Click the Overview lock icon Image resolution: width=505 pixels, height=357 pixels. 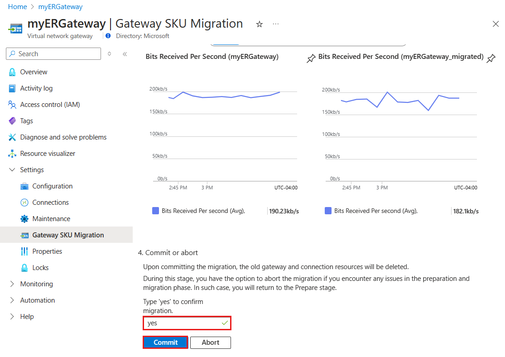[x=12, y=72]
